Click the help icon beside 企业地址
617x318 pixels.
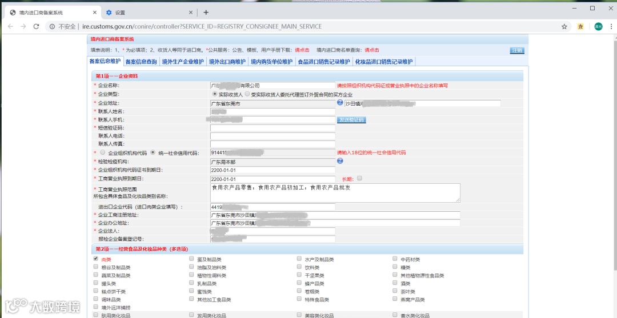(x=340, y=103)
